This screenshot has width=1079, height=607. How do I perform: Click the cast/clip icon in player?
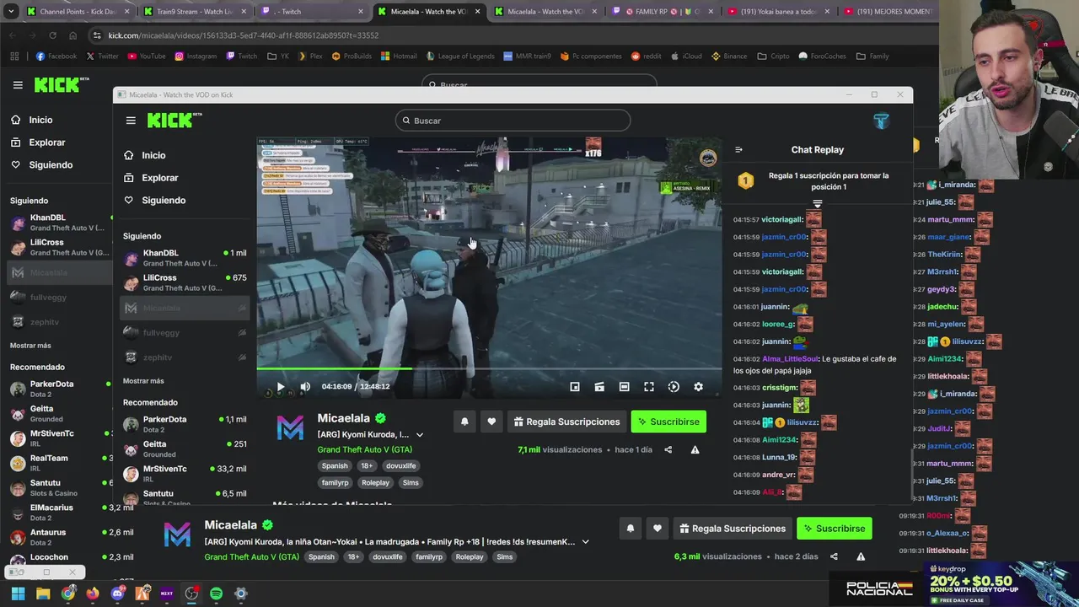click(599, 387)
